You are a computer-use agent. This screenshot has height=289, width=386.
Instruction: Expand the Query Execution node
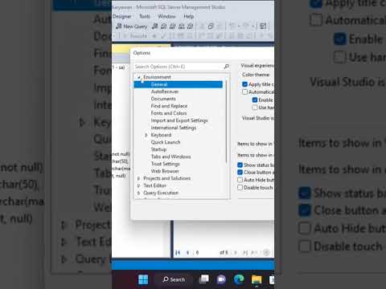tap(138, 193)
